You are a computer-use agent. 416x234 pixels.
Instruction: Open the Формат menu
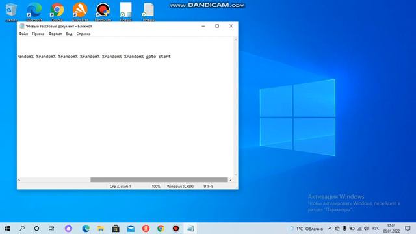55,34
